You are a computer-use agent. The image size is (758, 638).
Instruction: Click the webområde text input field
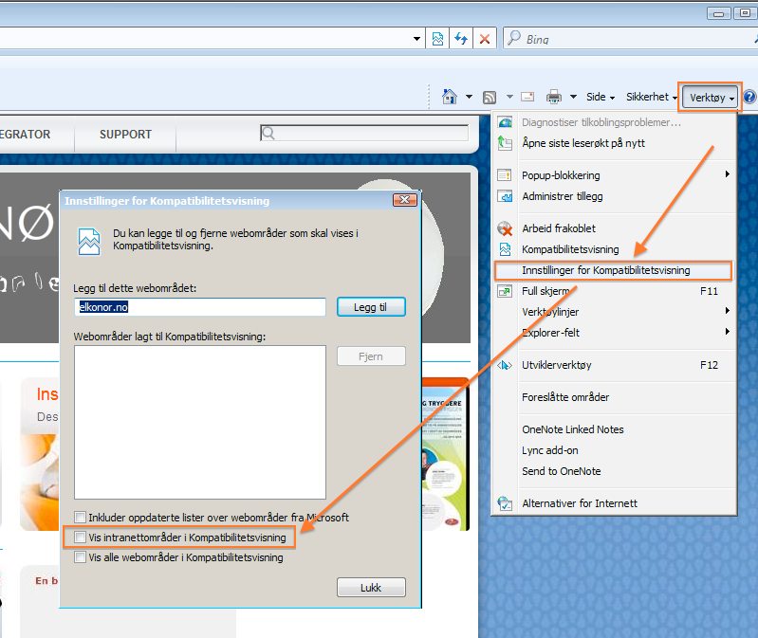coord(200,307)
